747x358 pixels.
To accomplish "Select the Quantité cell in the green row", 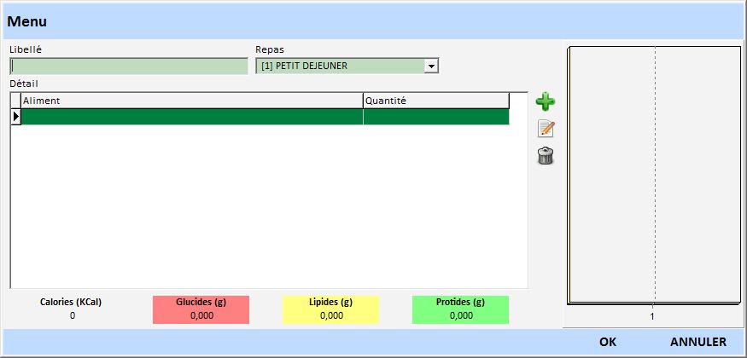I will pyautogui.click(x=435, y=117).
